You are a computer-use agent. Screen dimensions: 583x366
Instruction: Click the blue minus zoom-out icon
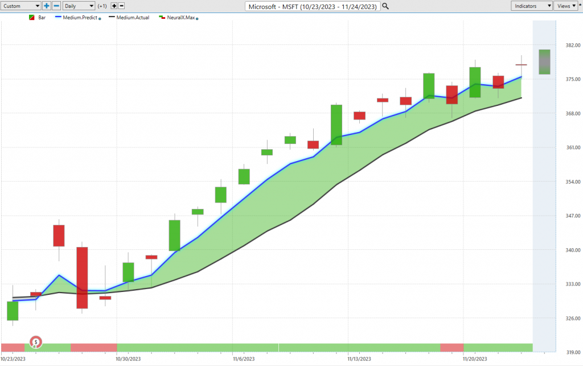tap(56, 6)
